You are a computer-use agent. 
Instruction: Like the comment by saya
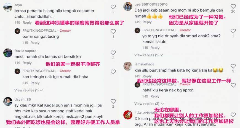(x=113, y=7)
